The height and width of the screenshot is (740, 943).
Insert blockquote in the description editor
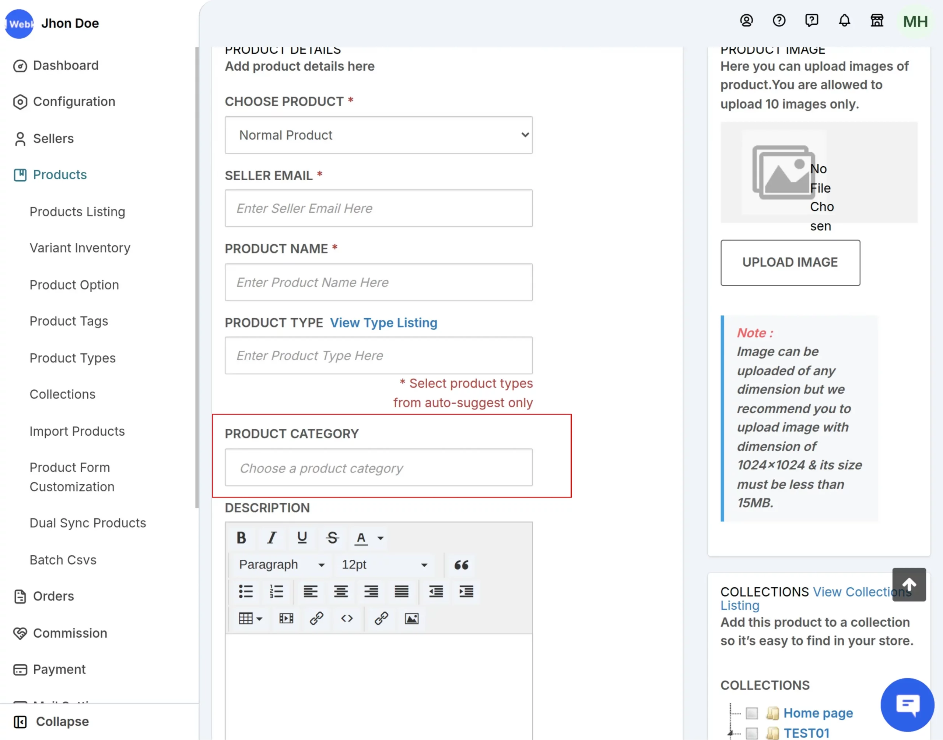[x=461, y=564]
